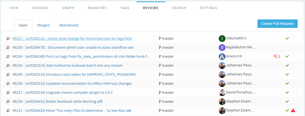The image size is (305, 116).
Task: Open the Settings navigation item
Action: pos(208,8)
